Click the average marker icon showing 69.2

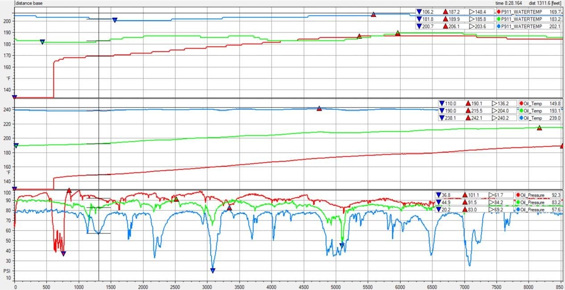point(491,208)
